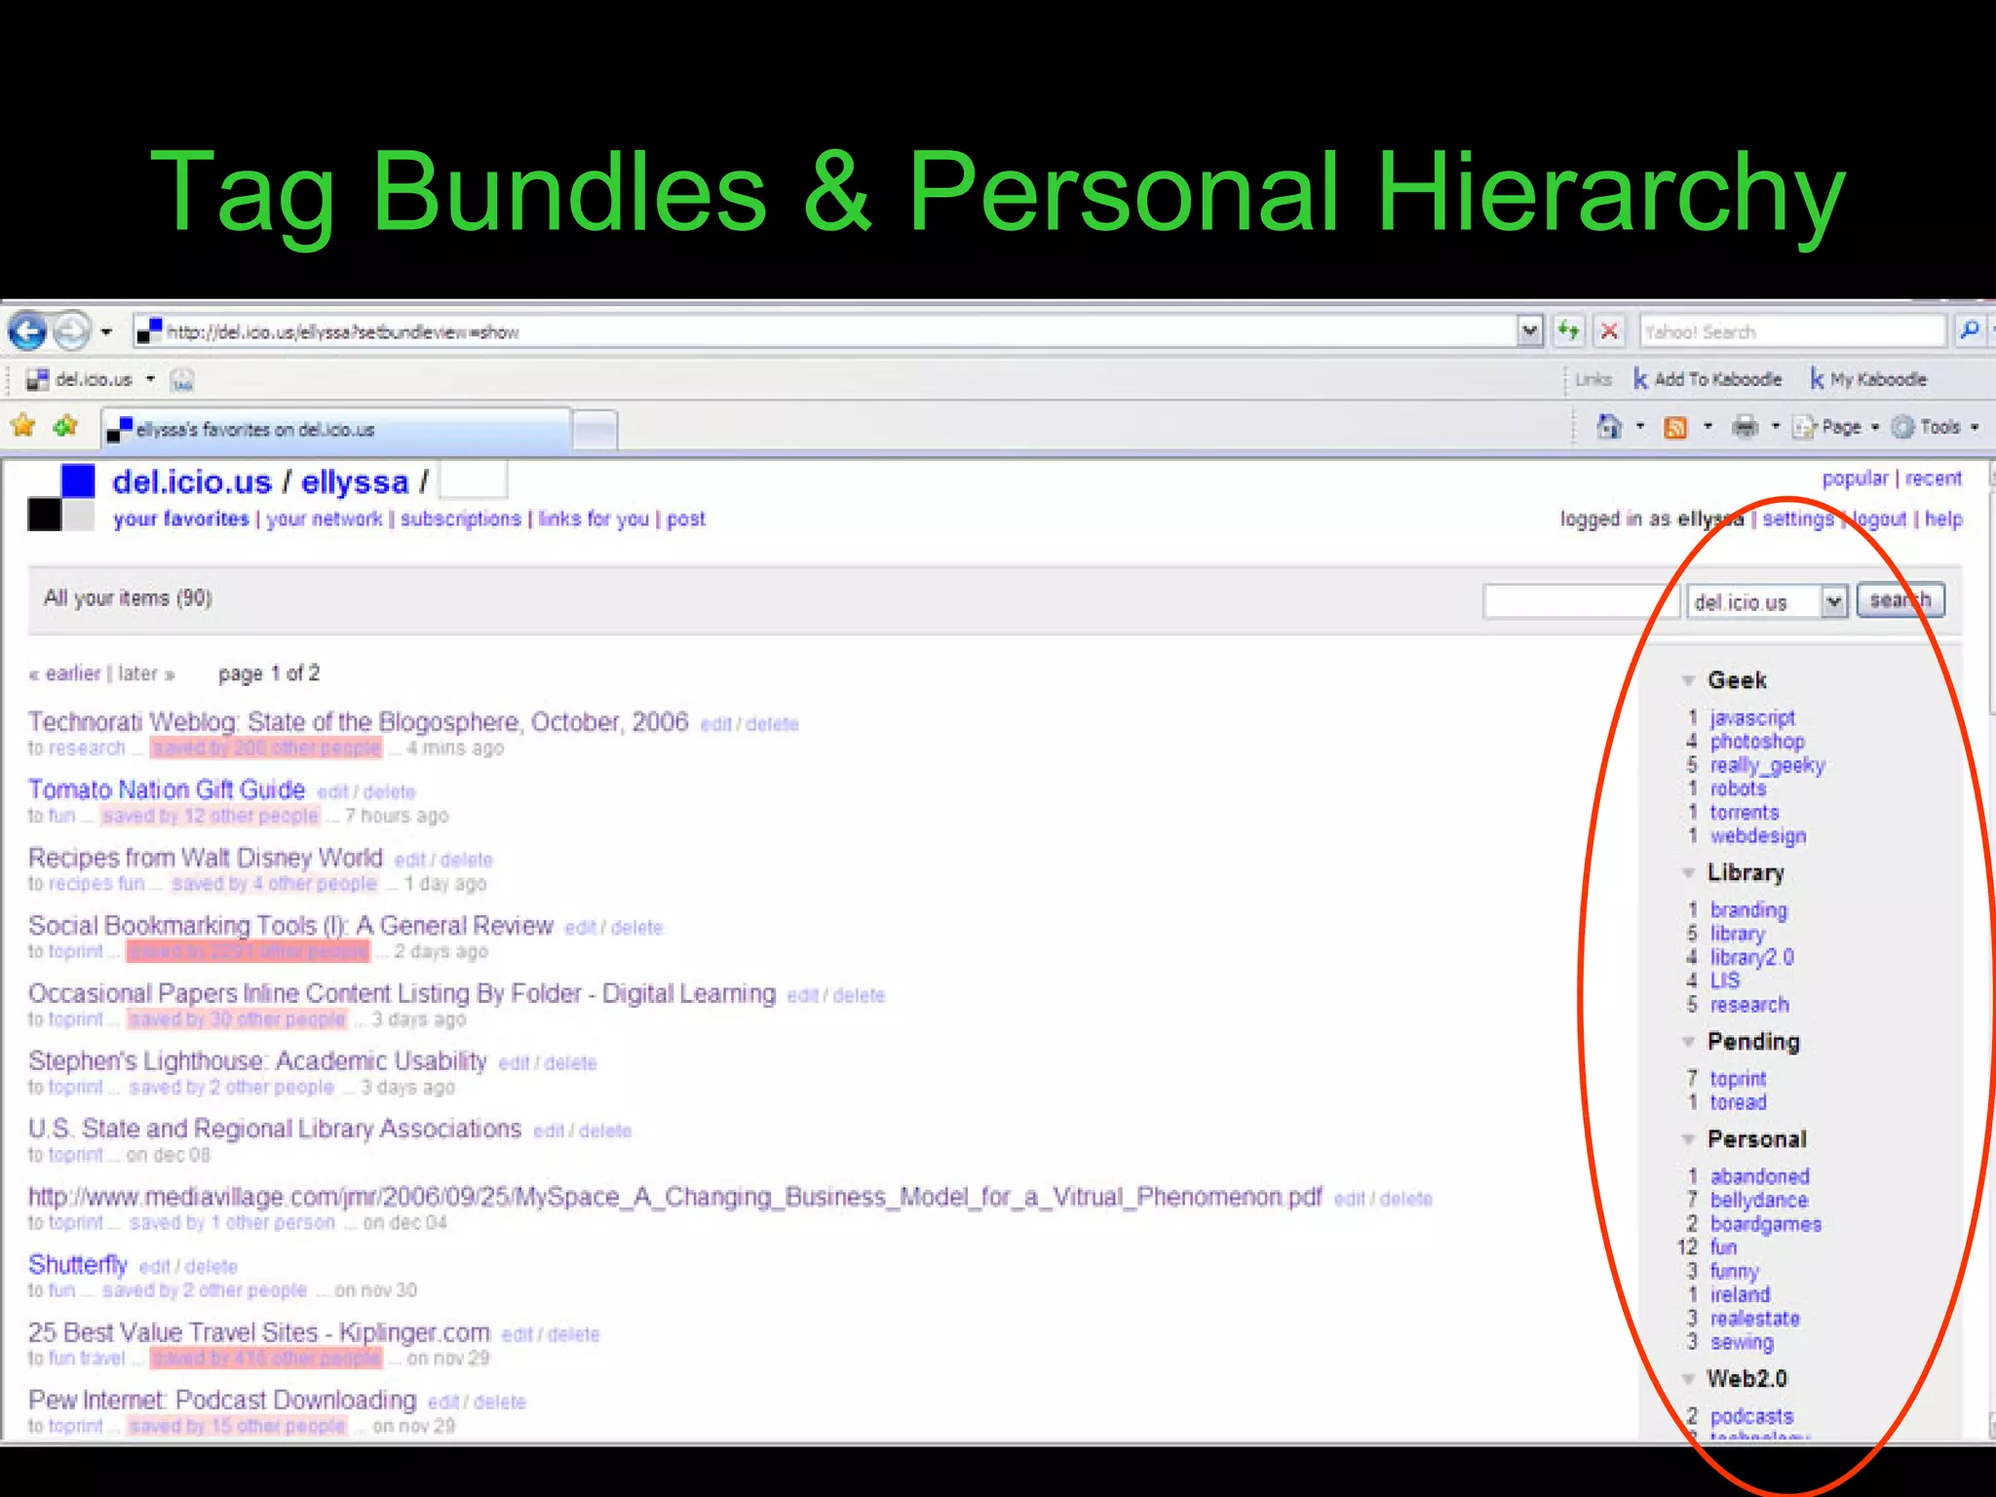This screenshot has width=1996, height=1497.
Task: Click the orange RSS feeds icon
Action: [x=1675, y=427]
